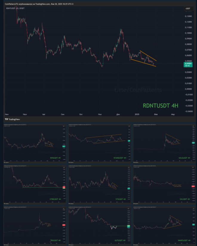Click the Окт month label on time axis
197x246 pixels.
pyautogui.click(x=81, y=114)
